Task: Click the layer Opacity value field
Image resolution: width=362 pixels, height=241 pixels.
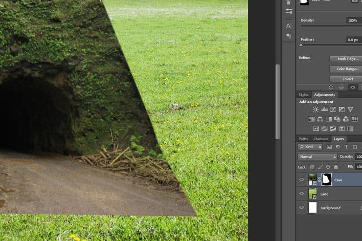Action: [359, 157]
